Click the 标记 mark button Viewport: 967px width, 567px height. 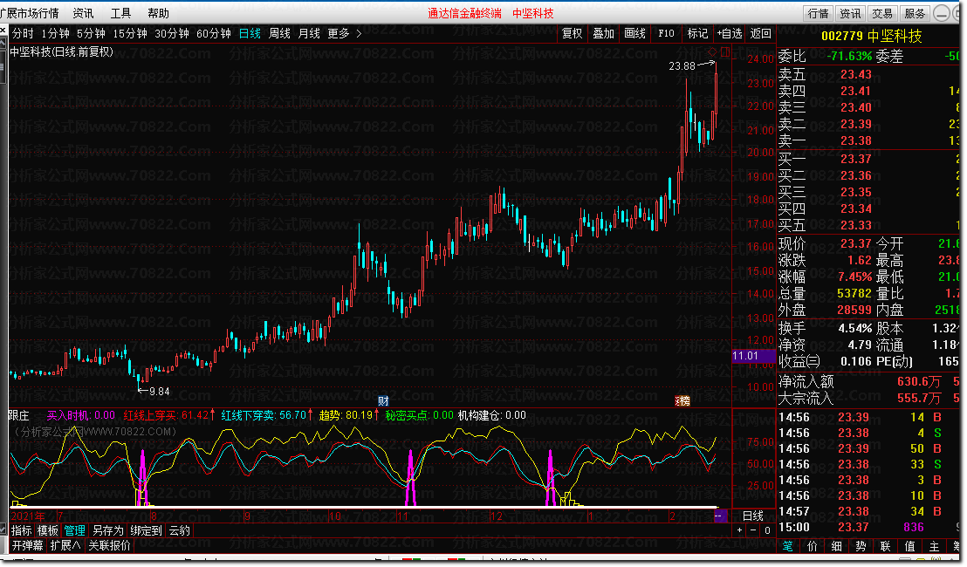pos(697,33)
